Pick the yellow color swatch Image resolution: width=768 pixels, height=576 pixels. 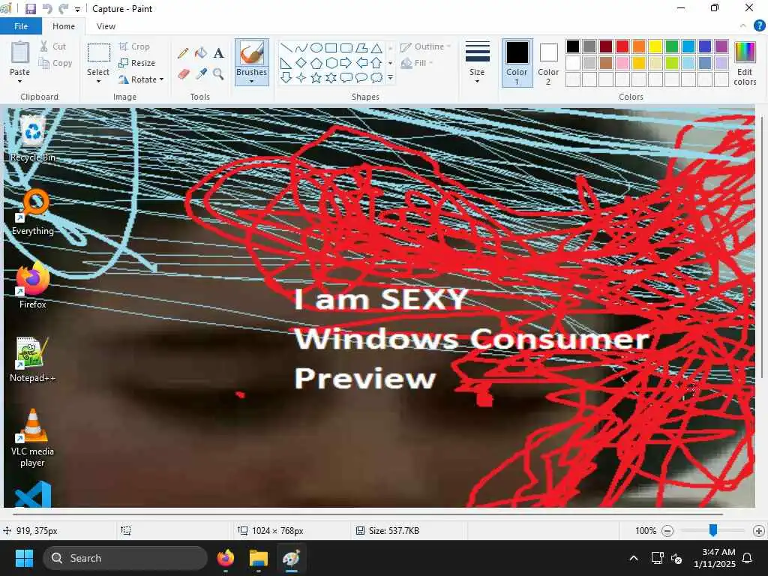[655, 46]
